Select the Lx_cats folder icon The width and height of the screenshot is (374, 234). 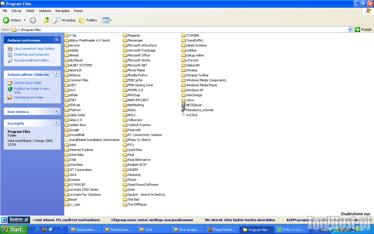[67, 204]
